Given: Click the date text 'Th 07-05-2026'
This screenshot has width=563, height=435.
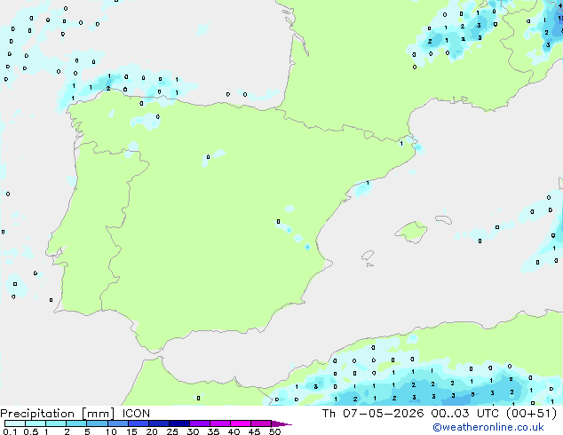Looking at the screenshot, I should pyautogui.click(x=373, y=414).
